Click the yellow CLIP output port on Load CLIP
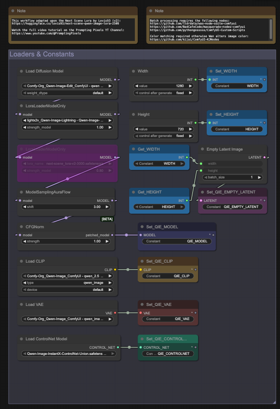The image size is (280, 409). [115, 270]
